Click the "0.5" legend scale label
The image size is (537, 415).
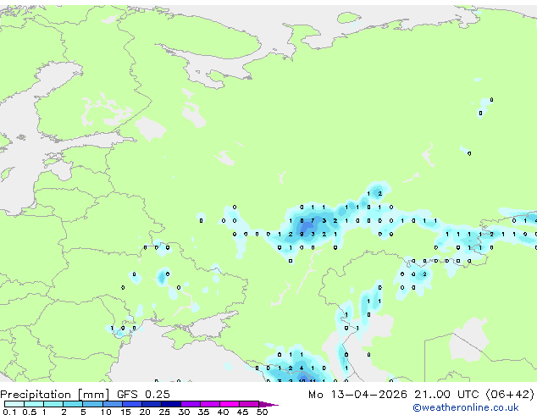[29, 412]
